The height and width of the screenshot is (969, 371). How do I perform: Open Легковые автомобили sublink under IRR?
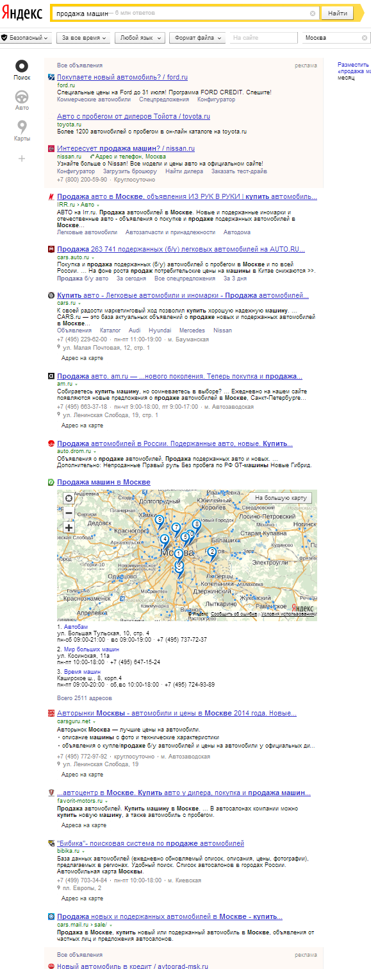87,232
